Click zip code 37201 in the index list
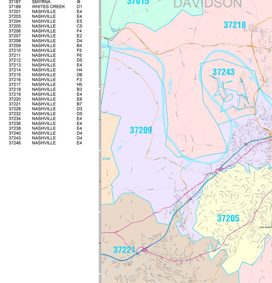This screenshot has height=283, width=272. (x=15, y=11)
